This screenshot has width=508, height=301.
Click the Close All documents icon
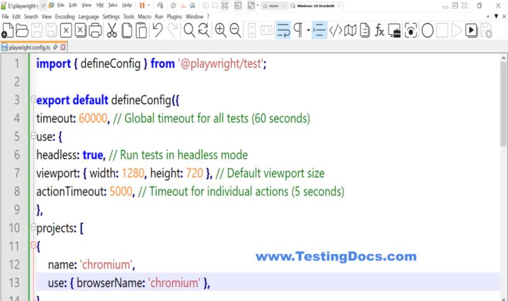[x=81, y=30]
